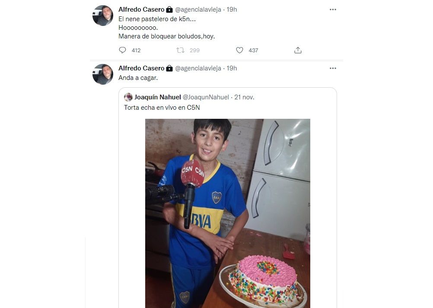Click the 412 replies count
Screen dimensions: 433x308
point(136,51)
